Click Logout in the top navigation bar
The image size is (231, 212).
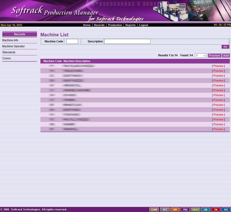click(144, 25)
